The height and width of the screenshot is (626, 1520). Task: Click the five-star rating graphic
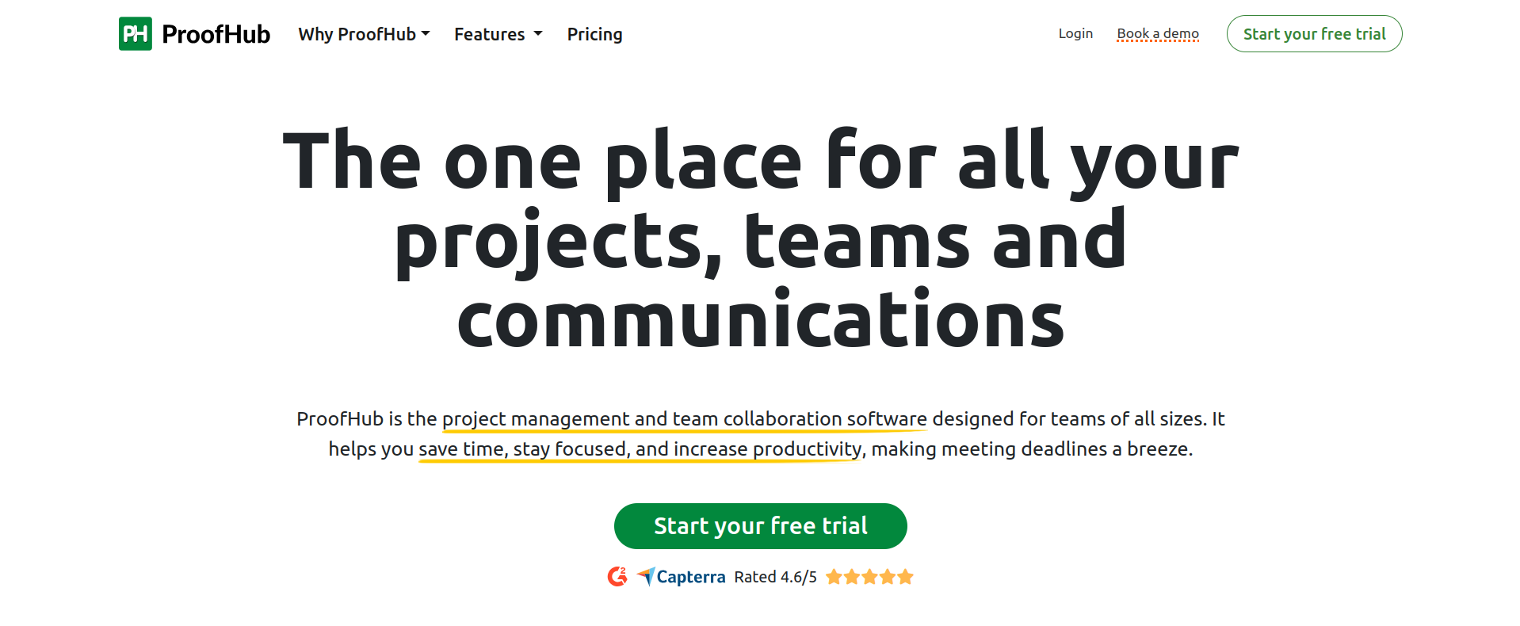tap(869, 577)
